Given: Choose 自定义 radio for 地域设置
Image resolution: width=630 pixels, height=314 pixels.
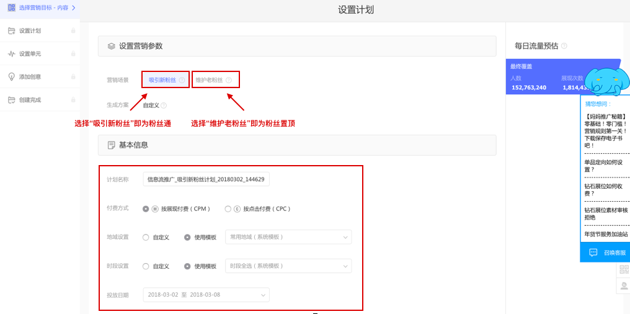Looking at the screenshot, I should click(146, 237).
